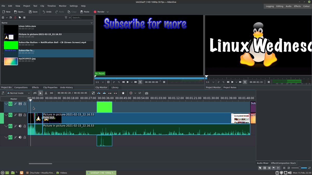The width and height of the screenshot is (312, 175).
Task: Lock the V2 track with its padlock
Action: (x=24, y=104)
